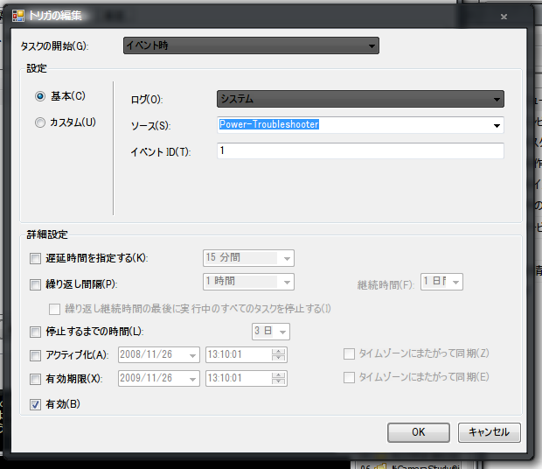
Task: Click the キャンセル button
Action: 489,432
